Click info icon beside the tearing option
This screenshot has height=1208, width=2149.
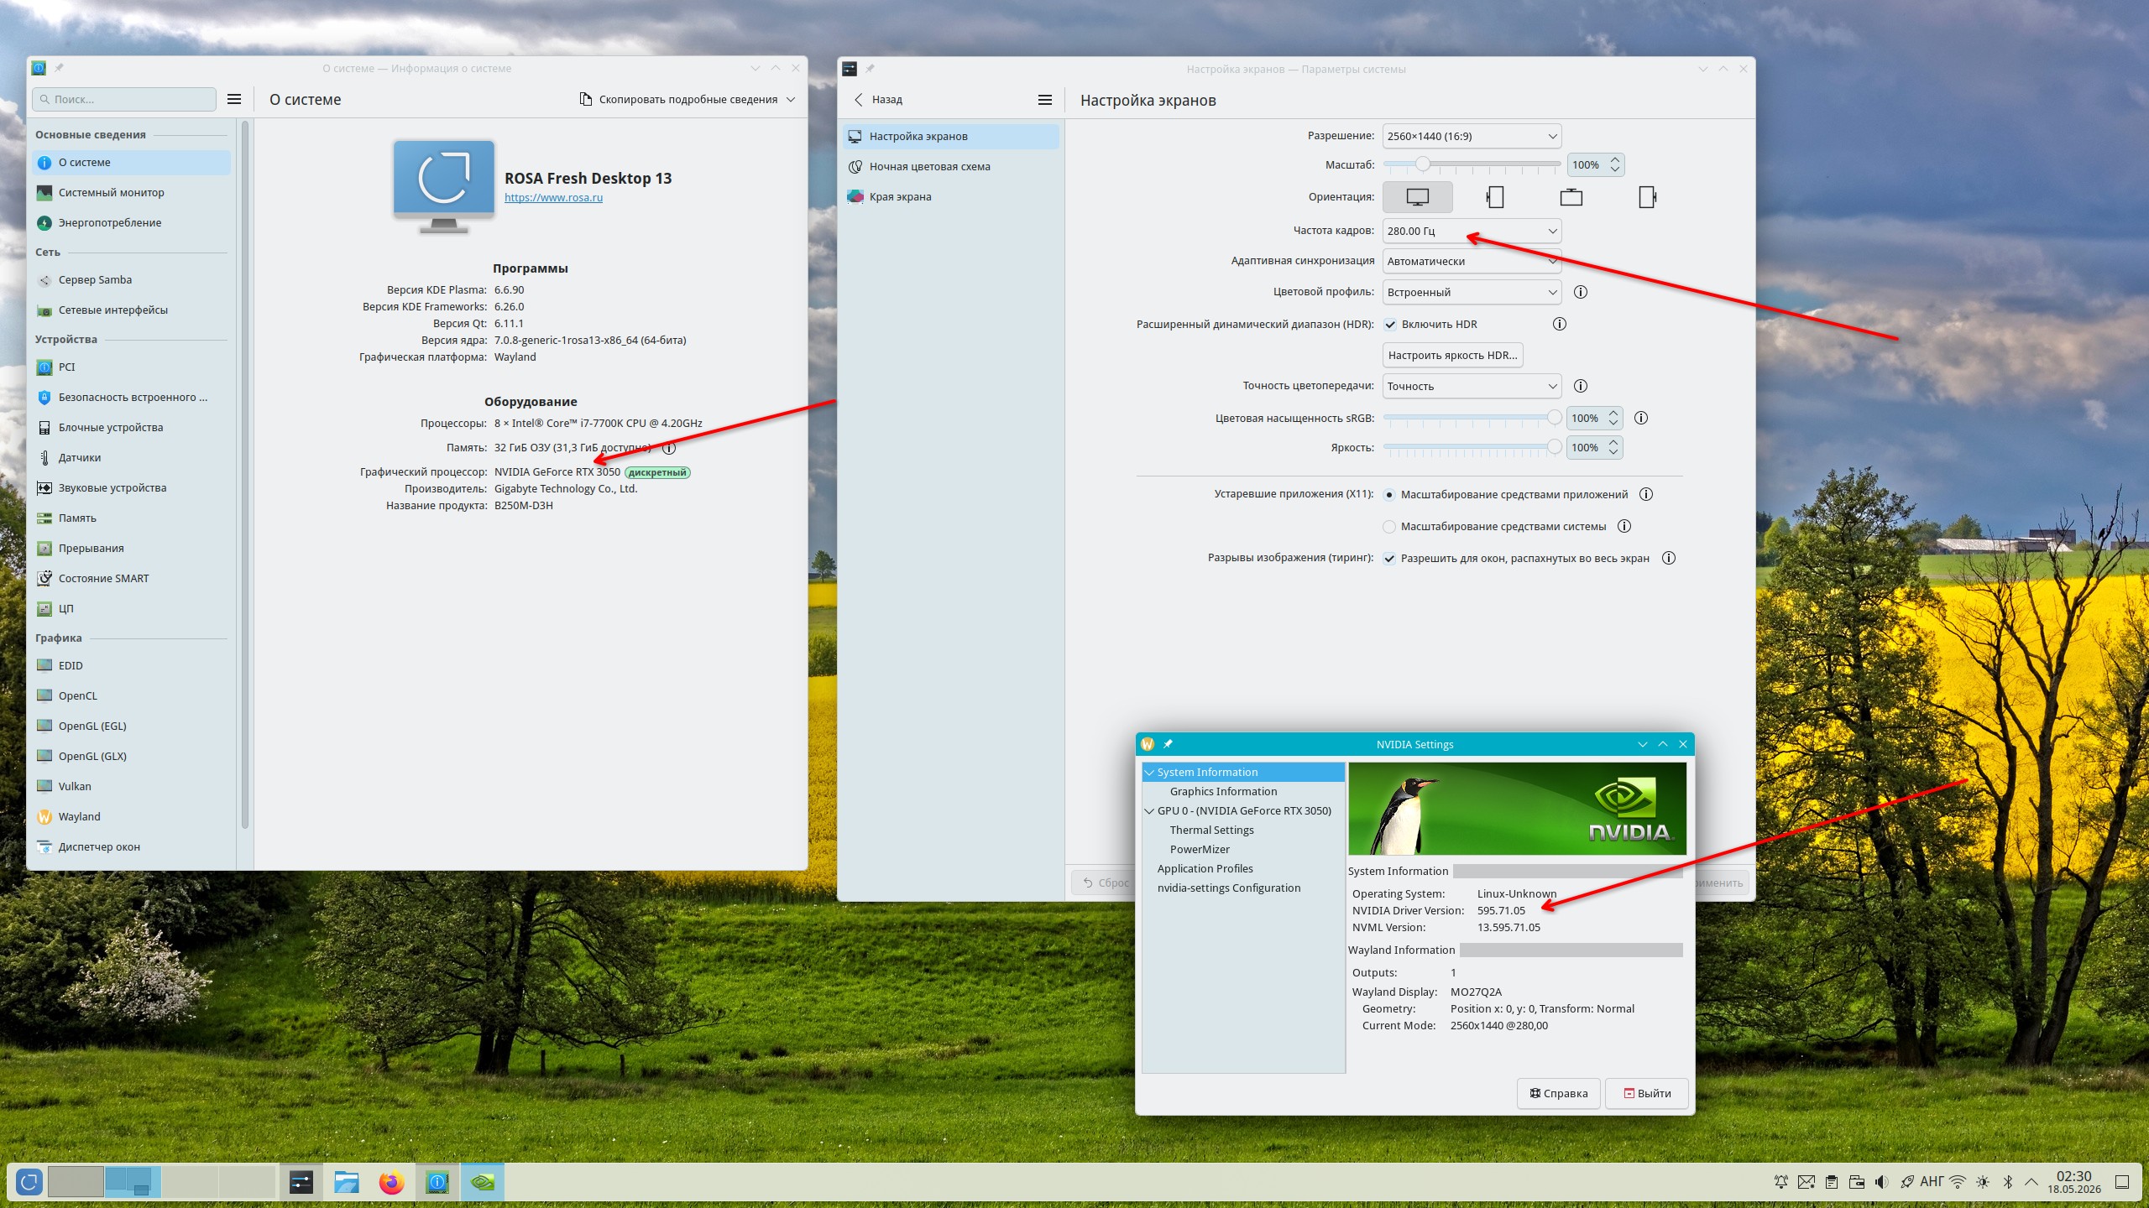[x=1669, y=558]
